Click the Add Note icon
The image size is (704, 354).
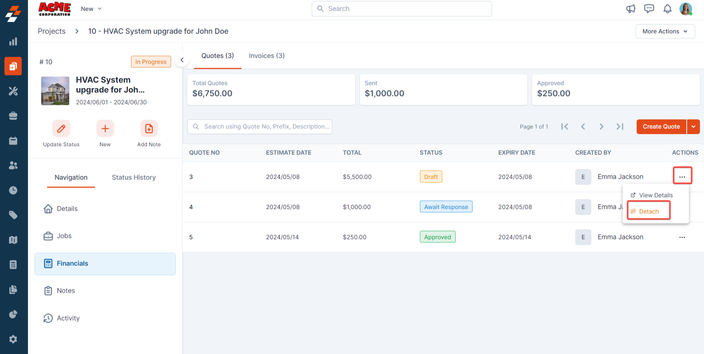(x=149, y=129)
